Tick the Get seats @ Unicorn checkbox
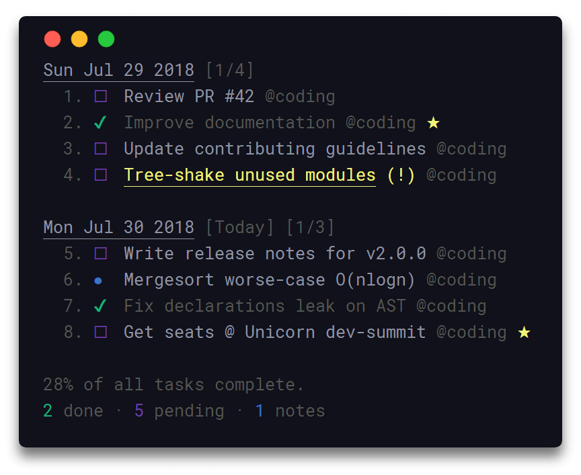Viewport: 581px width, 475px height. 100,333
